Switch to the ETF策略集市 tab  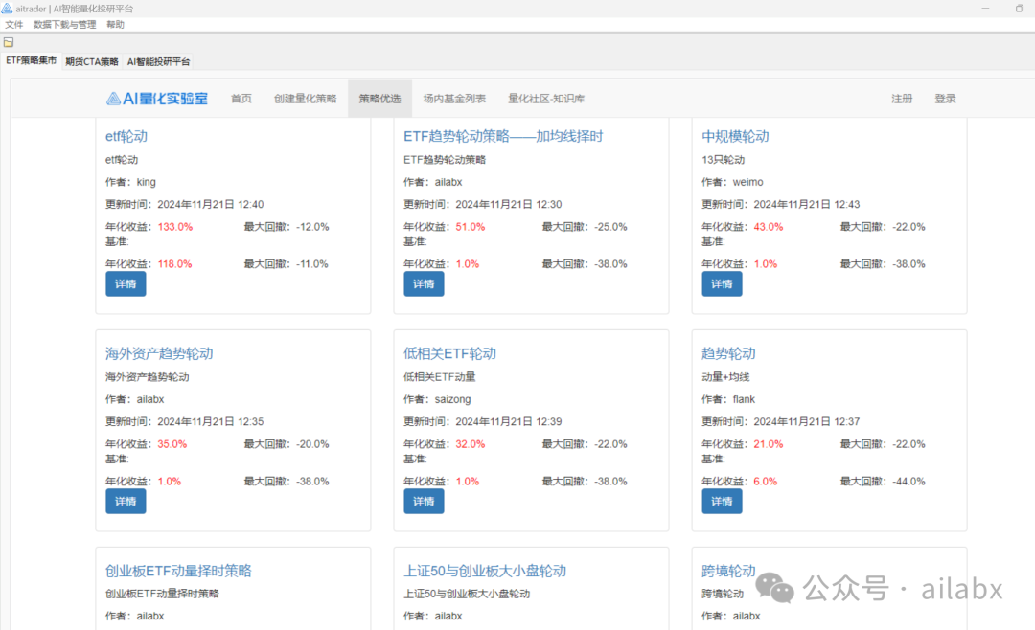click(31, 60)
